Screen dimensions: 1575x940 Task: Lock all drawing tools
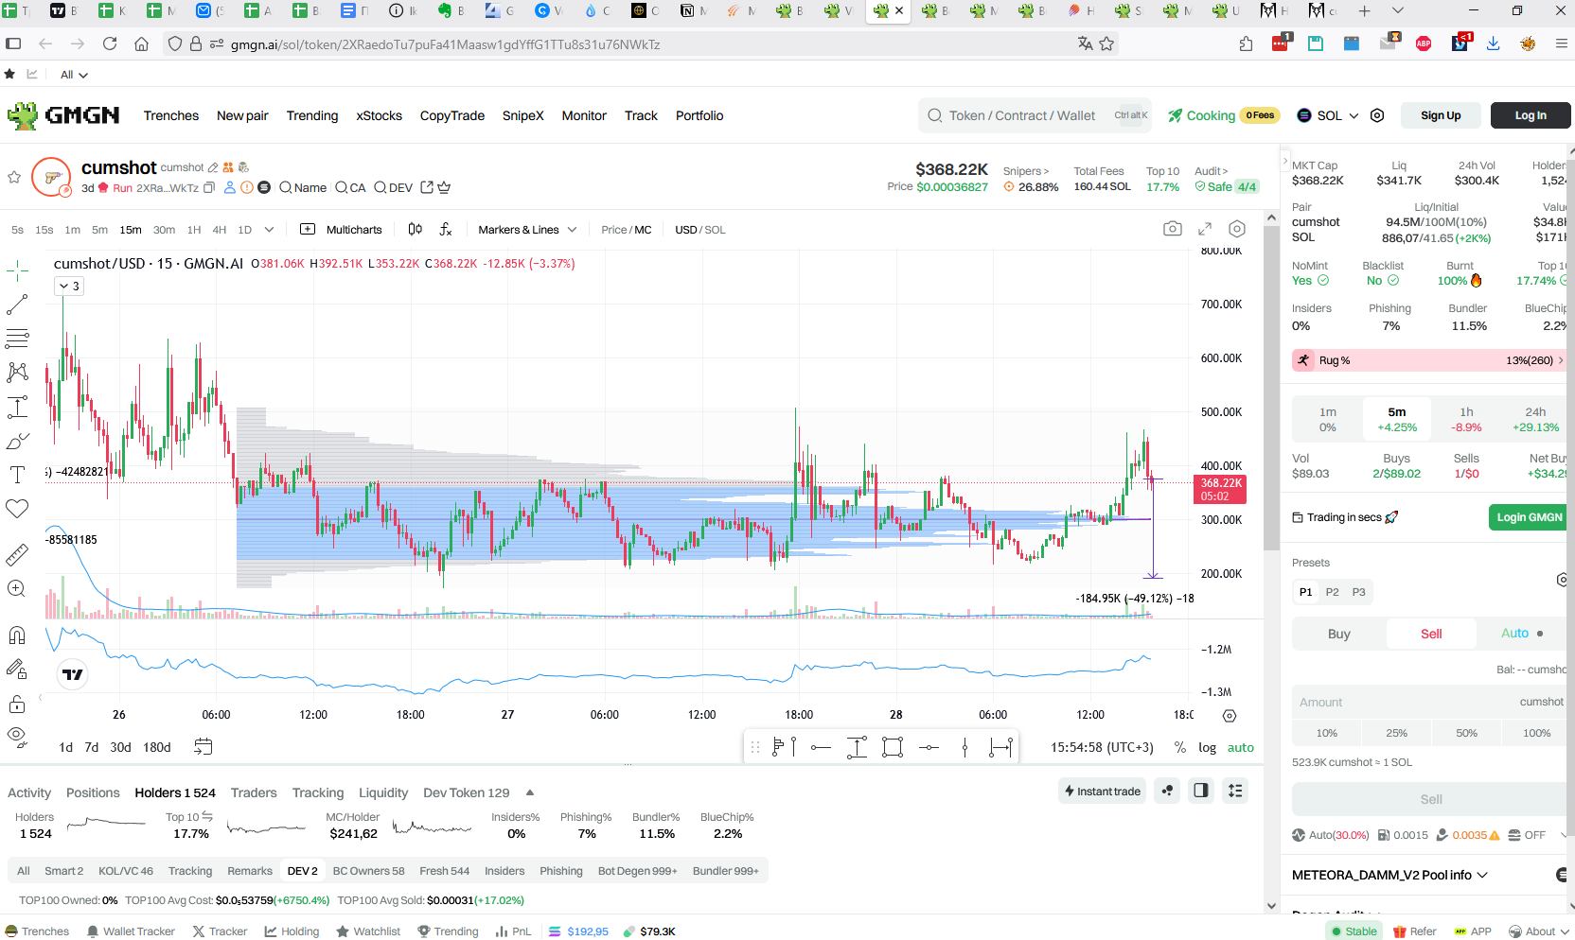click(17, 704)
